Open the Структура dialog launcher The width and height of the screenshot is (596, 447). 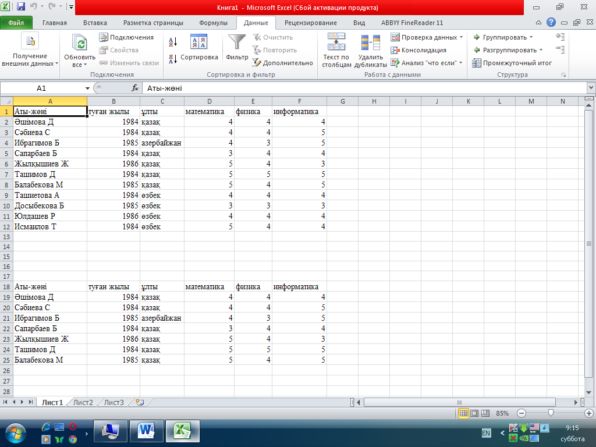click(x=563, y=75)
